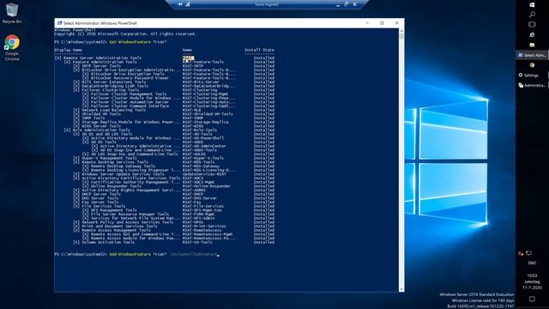Screen dimensions: 549x309
Task: Open the Google Chrome desktop shortcut
Action: click(12, 48)
